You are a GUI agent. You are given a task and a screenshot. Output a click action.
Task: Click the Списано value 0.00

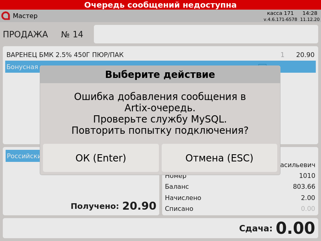pyautogui.click(x=308, y=209)
